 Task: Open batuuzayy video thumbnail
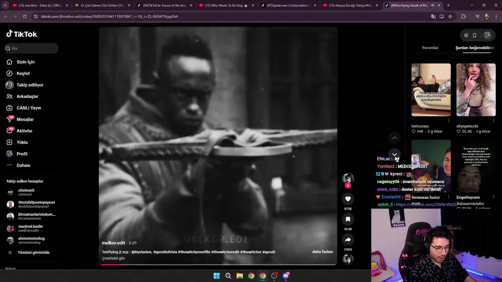431,90
